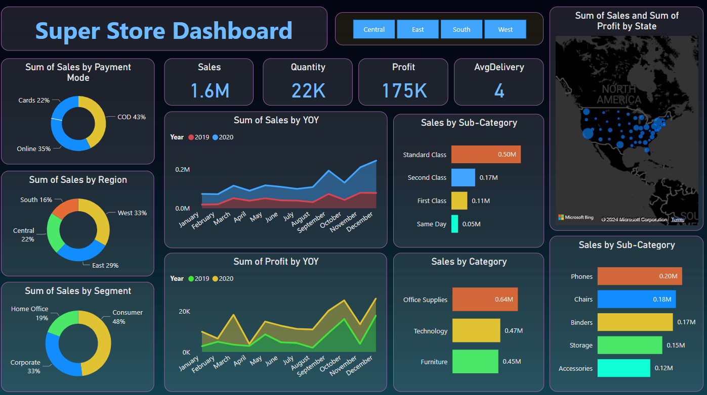Filter dashboard by Central region button

(374, 29)
